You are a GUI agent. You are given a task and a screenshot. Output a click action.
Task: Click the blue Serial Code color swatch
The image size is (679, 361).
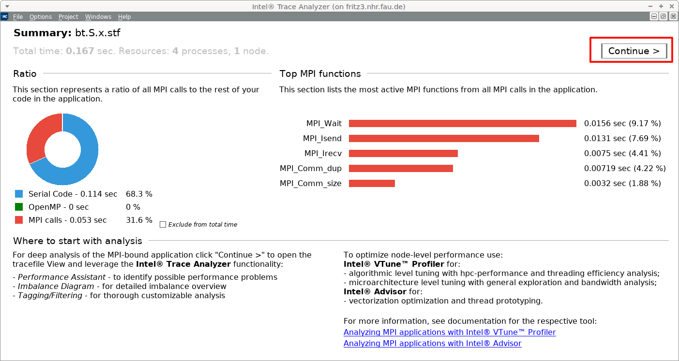(x=19, y=194)
